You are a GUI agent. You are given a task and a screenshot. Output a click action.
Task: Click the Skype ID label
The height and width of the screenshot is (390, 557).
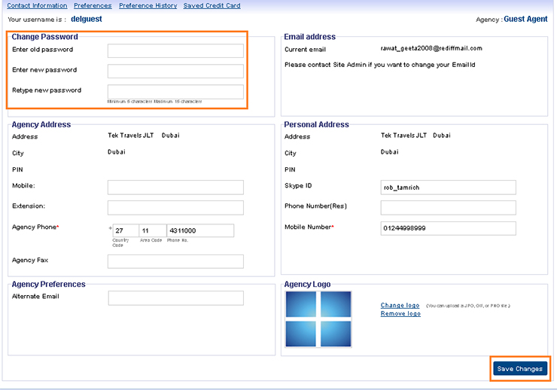(298, 185)
